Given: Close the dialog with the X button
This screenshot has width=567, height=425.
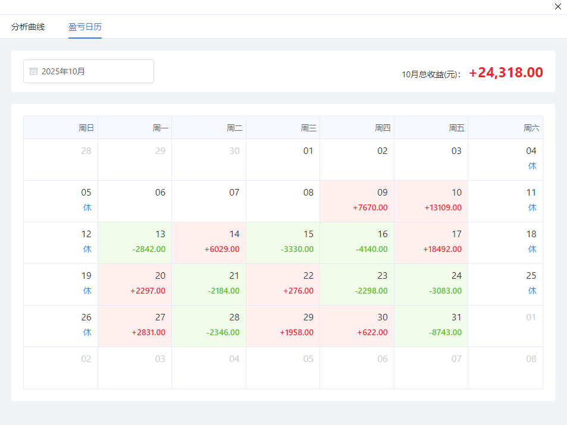Looking at the screenshot, I should 557,7.
